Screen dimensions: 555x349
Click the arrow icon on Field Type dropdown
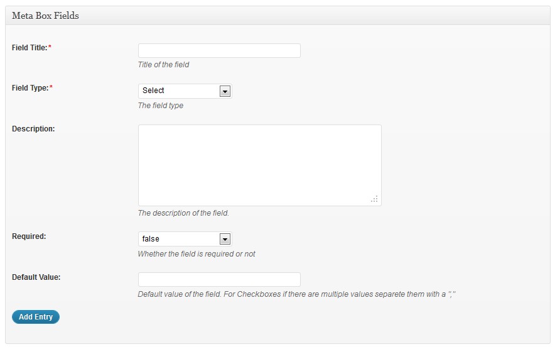pyautogui.click(x=225, y=92)
